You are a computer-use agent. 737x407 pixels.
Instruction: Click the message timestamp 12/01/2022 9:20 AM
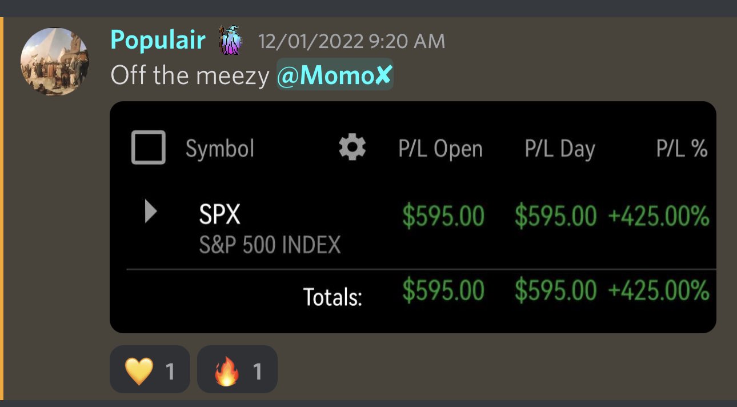tap(351, 41)
